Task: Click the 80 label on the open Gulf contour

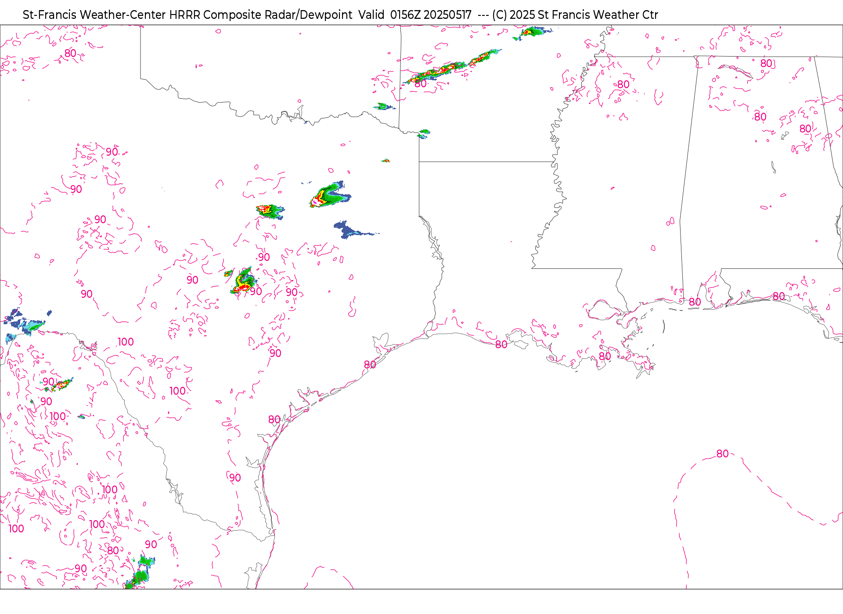Action: pos(722,454)
